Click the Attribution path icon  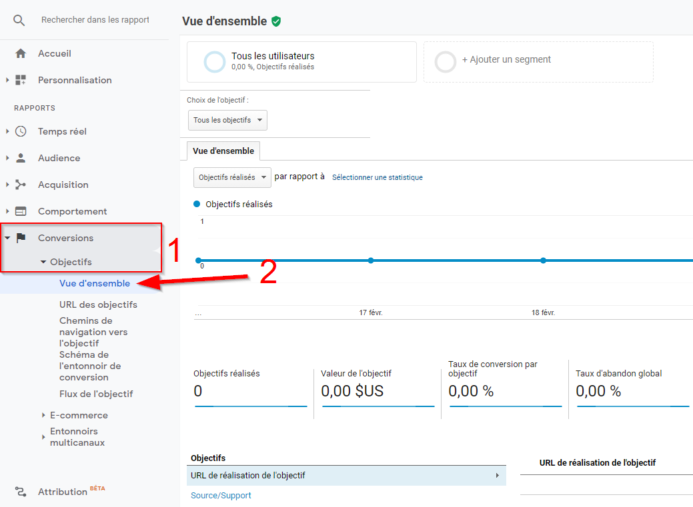click(21, 492)
